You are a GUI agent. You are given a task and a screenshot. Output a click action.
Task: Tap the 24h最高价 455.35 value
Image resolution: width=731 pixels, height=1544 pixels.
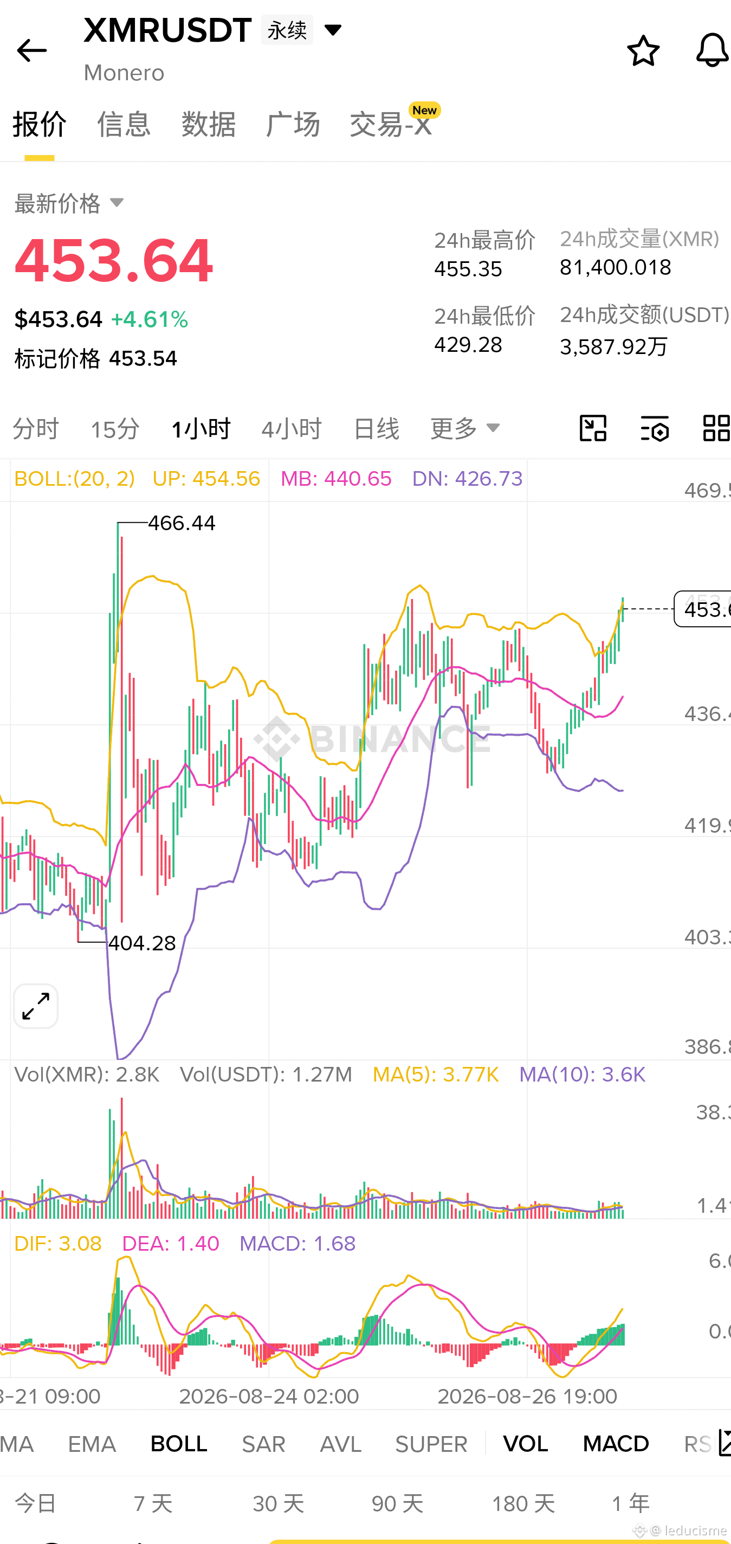tap(468, 269)
